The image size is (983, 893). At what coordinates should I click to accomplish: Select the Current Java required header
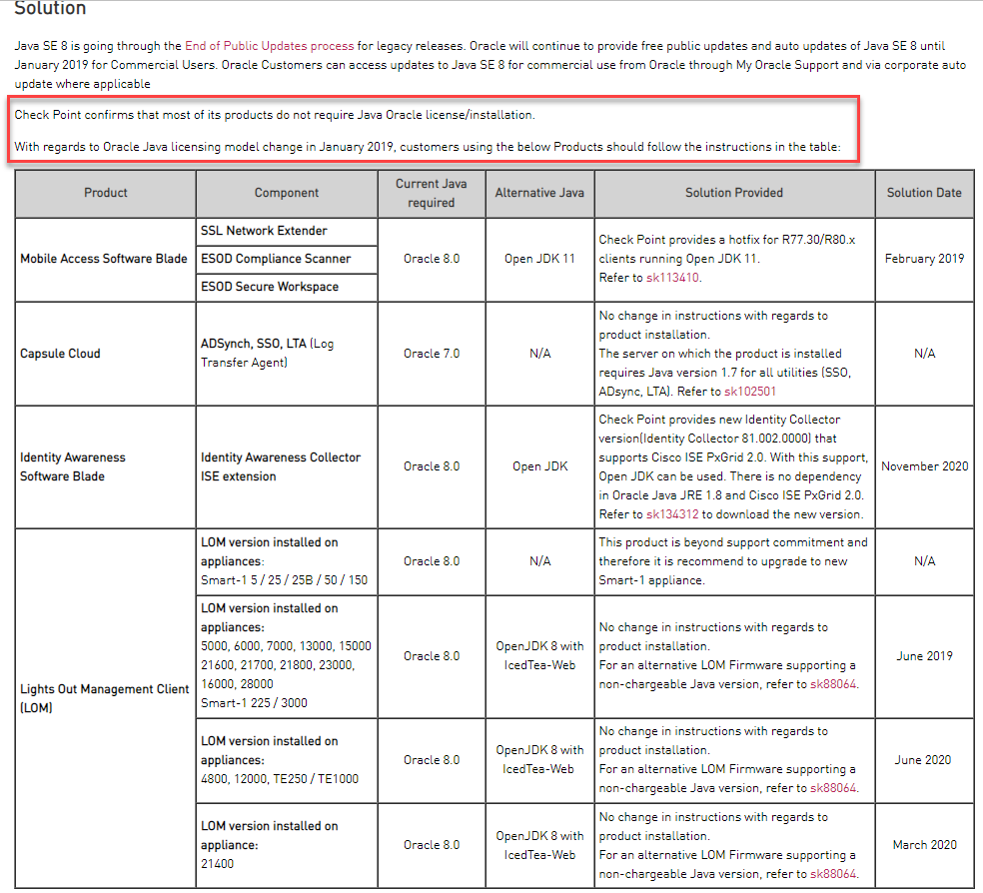click(x=432, y=193)
